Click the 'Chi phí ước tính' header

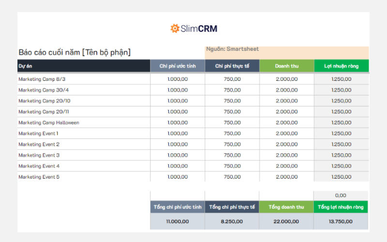pyautogui.click(x=178, y=66)
